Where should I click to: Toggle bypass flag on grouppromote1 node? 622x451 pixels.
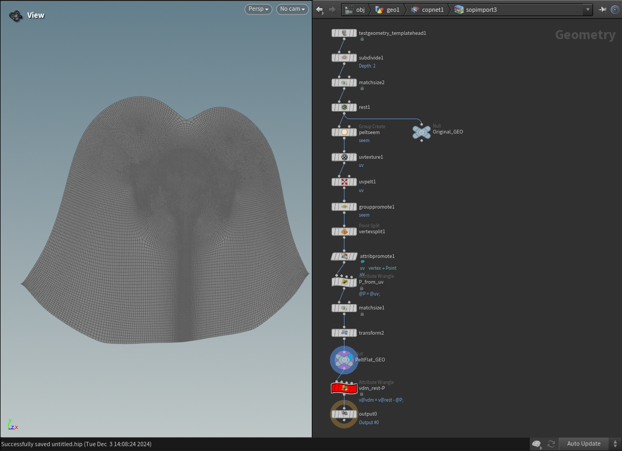tap(334, 207)
